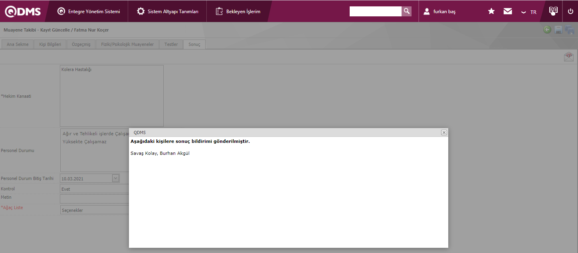
Task: Click the sonuç bildirimi gönderilmiştir message
Action: [190, 141]
